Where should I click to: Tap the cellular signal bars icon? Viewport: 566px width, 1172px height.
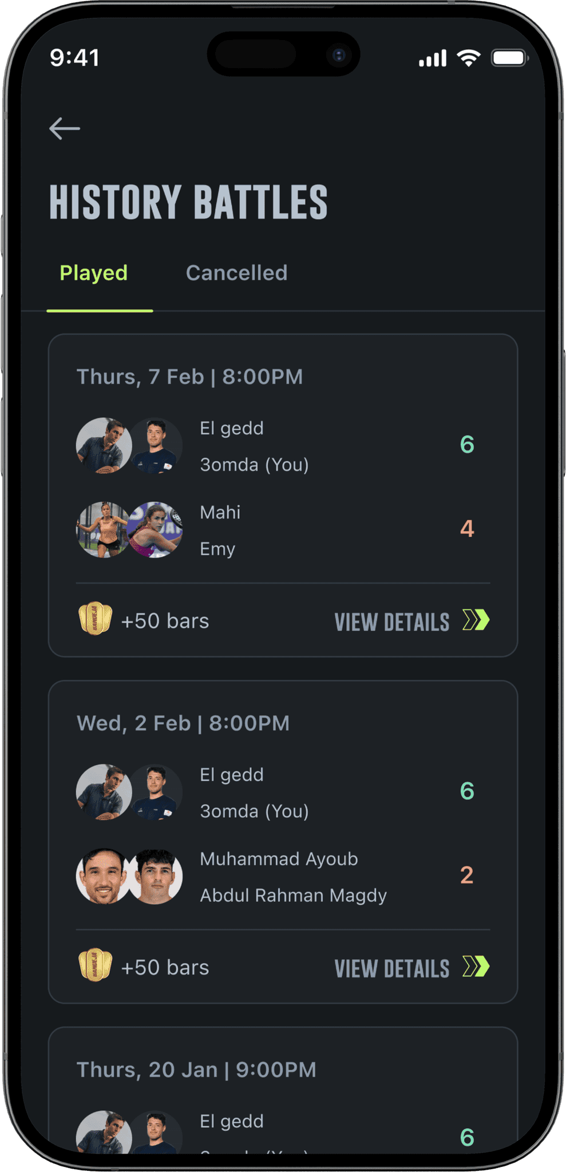pyautogui.click(x=432, y=58)
